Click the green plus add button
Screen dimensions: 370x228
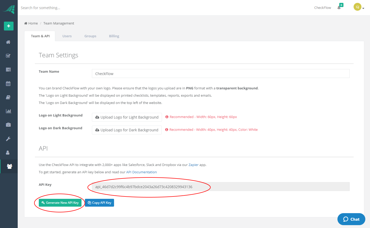(9, 26)
